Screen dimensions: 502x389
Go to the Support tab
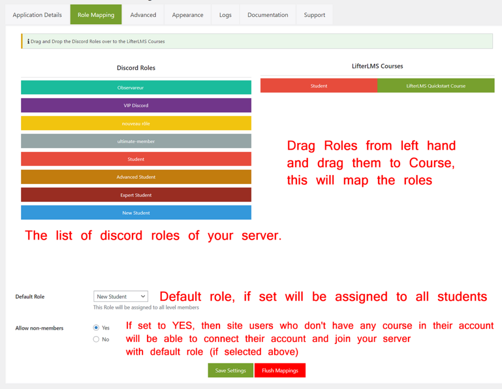(314, 15)
